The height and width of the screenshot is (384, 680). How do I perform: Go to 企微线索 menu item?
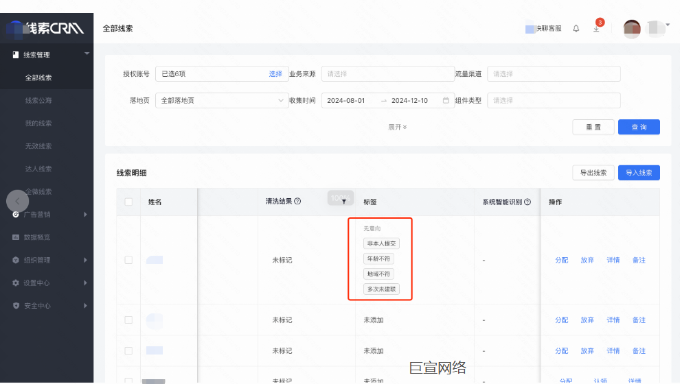(x=38, y=191)
